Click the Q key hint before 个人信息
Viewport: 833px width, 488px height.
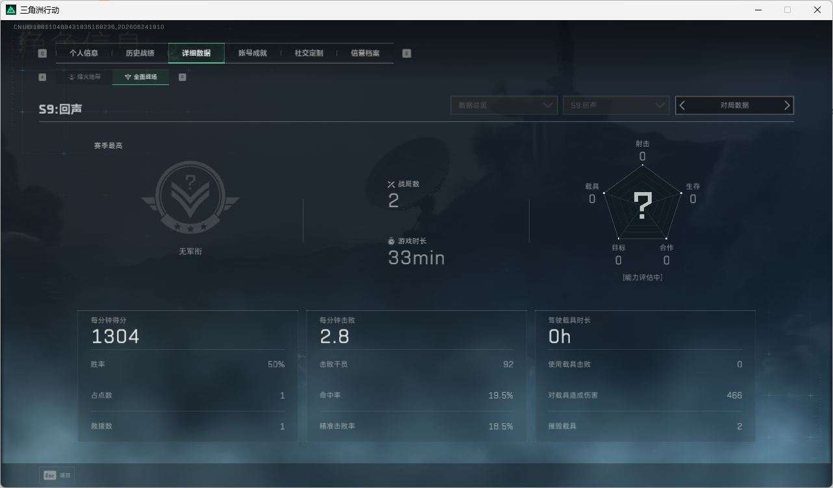click(43, 54)
